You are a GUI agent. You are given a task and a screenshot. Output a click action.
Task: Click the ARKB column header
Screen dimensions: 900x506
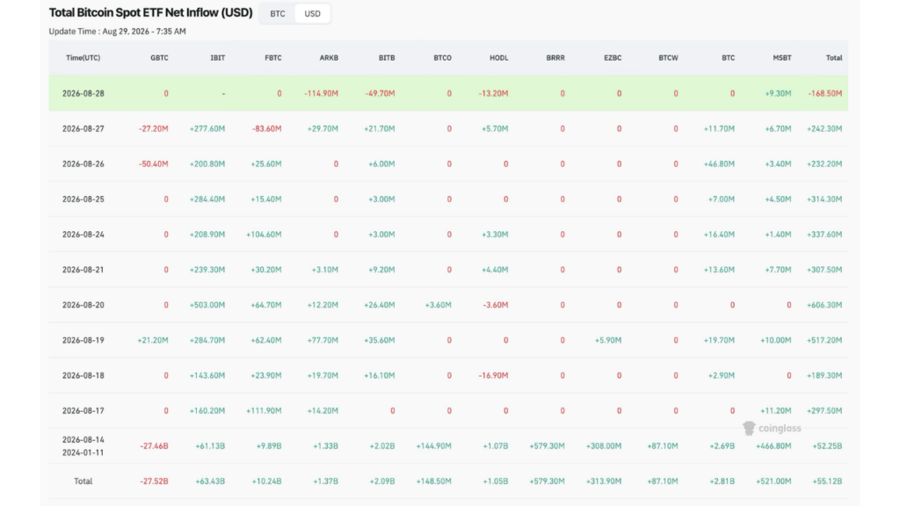[329, 58]
